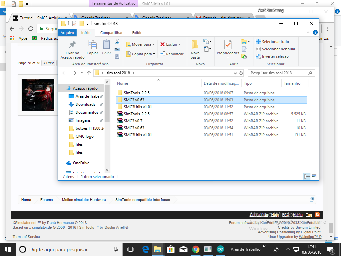Click SimTools compatible interfaces breadcrumb

[143, 200]
